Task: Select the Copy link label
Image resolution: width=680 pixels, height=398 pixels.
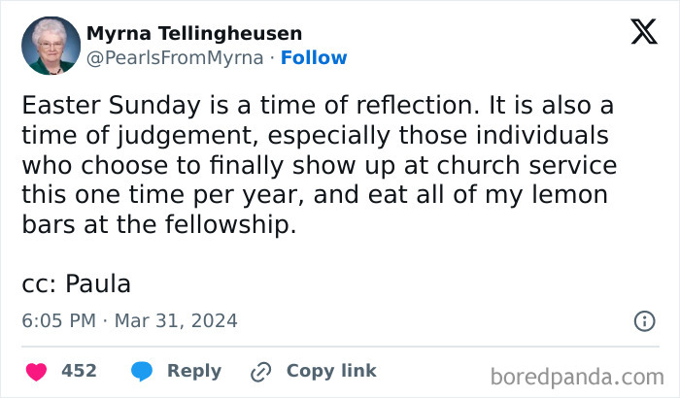Action: pos(330,371)
